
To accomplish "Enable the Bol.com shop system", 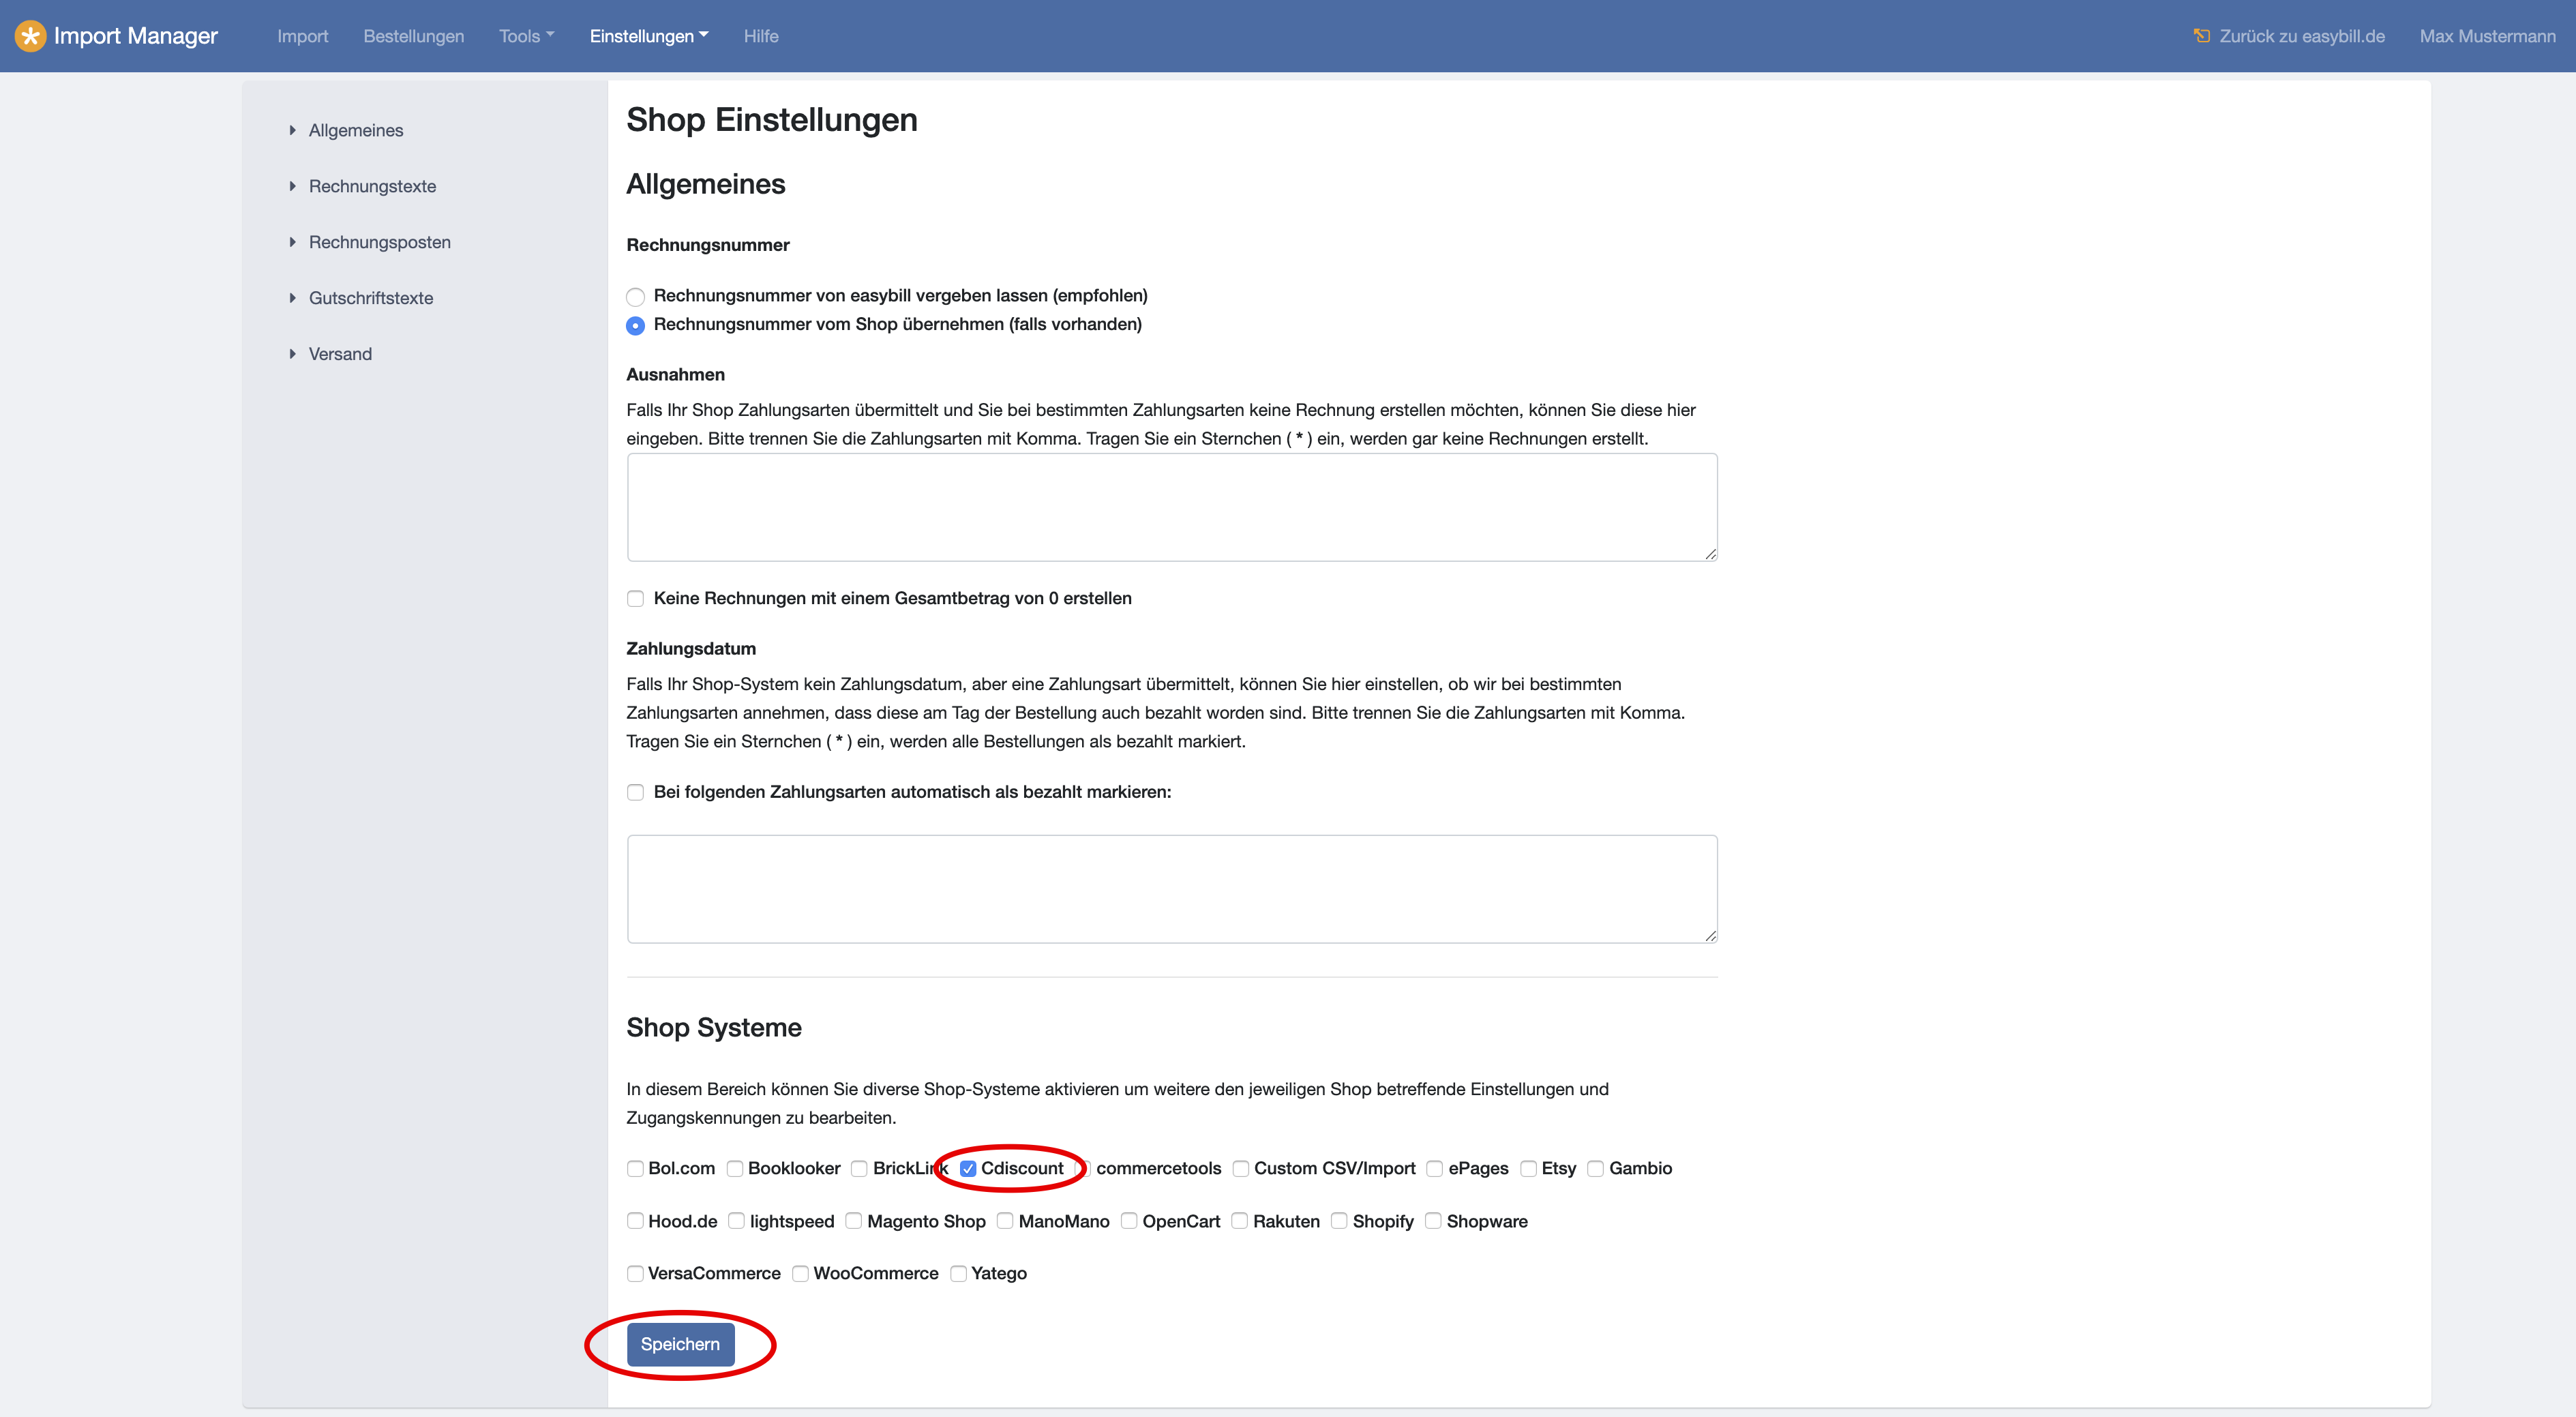I will 635,1168.
